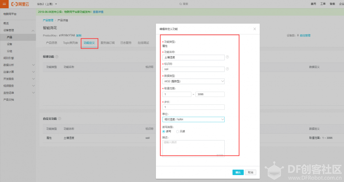Switch to the 服务端订阅 tab
The image size is (344, 182).
tap(107, 43)
